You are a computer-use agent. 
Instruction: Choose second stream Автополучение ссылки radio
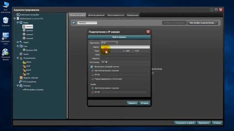click(93, 71)
